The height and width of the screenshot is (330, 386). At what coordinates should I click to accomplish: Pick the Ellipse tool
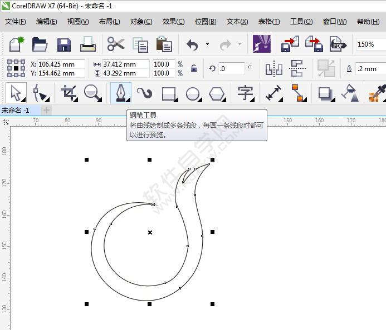pos(193,93)
